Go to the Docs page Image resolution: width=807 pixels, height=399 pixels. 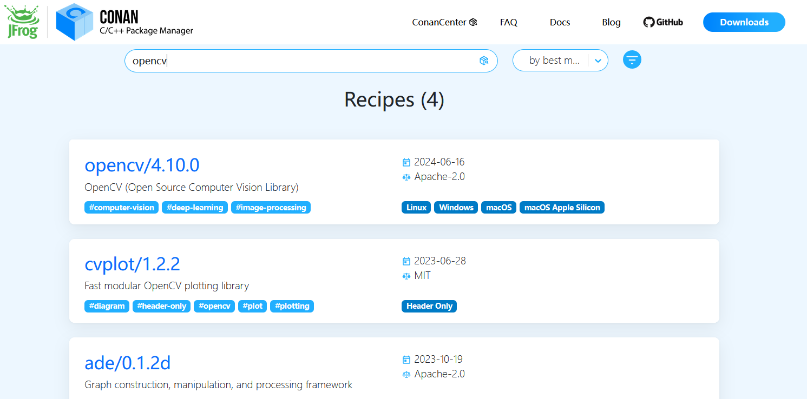point(560,22)
